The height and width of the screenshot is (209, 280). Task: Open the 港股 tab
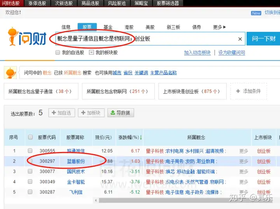click(129, 27)
